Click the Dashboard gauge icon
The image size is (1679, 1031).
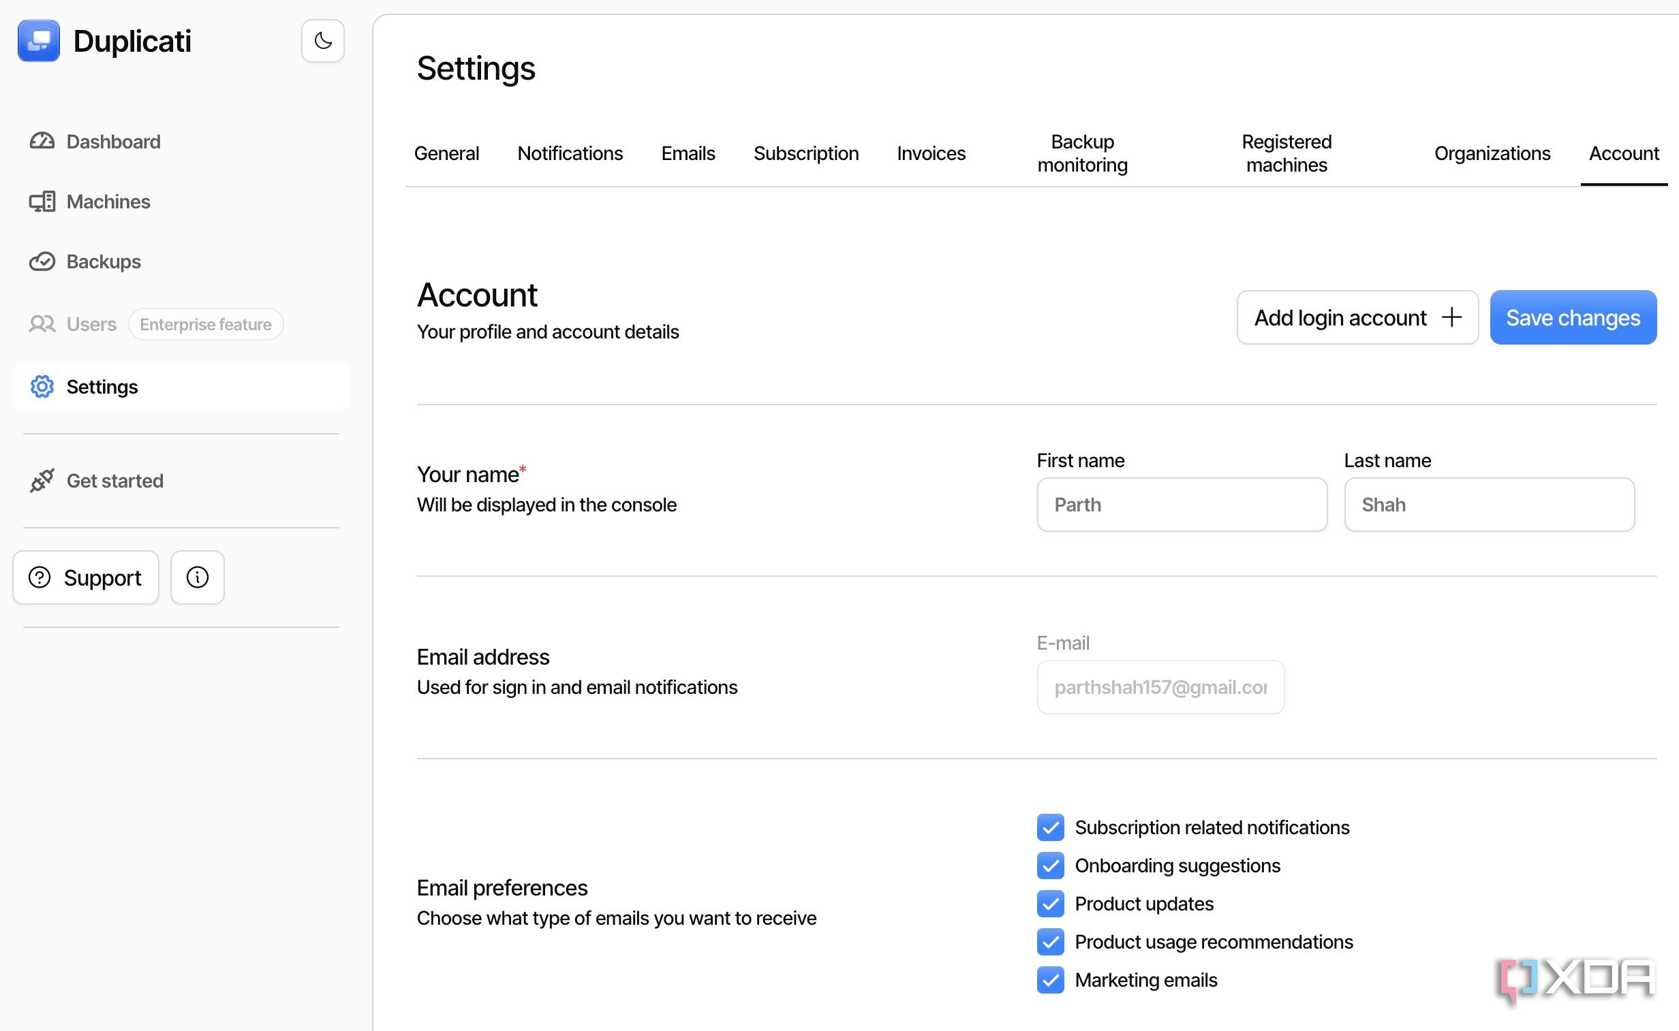pos(42,141)
